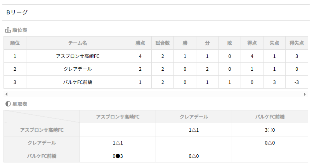Click the 0●3 loss result cell
312x164 pixels.
(118, 156)
